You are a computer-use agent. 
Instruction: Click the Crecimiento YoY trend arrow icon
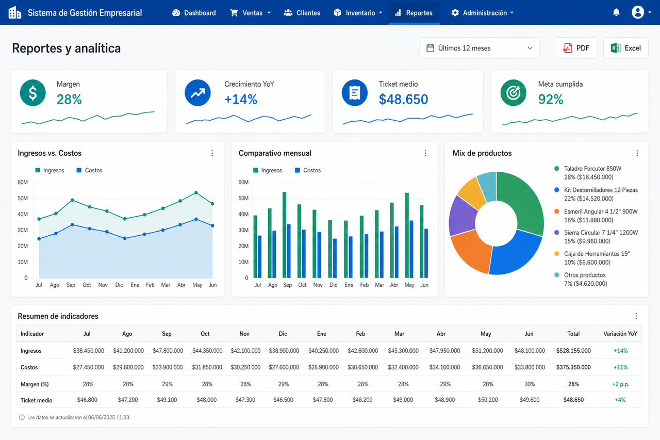pos(198,93)
